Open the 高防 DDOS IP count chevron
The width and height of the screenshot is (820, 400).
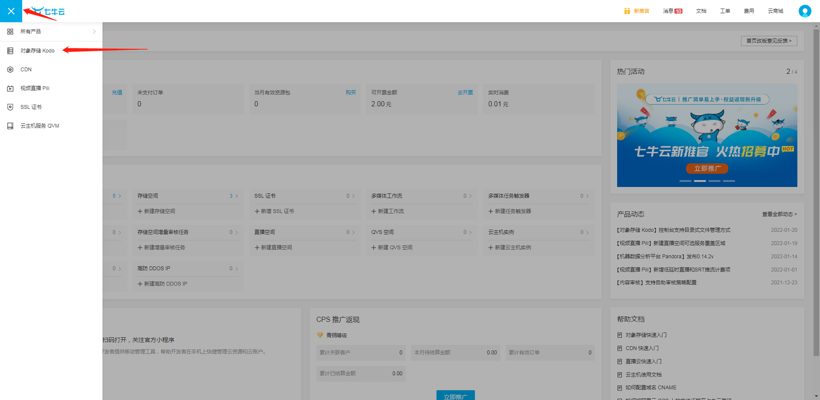237,269
